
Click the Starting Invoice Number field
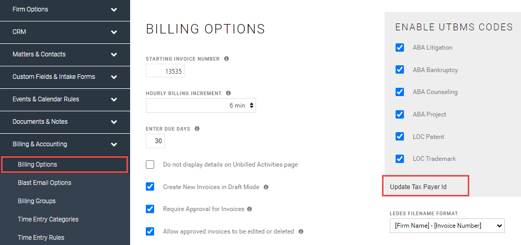(x=165, y=71)
